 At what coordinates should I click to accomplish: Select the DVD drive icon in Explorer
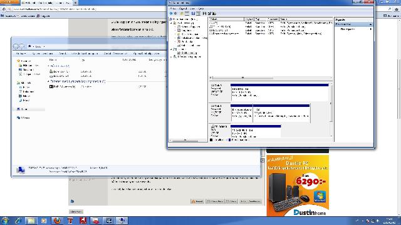(x=51, y=87)
